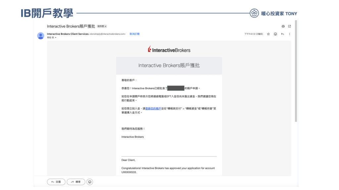Image resolution: width=339 pixels, height=190 pixels.
Task: Expand recipient details arrow under sender
Action: pyautogui.click(x=56, y=38)
